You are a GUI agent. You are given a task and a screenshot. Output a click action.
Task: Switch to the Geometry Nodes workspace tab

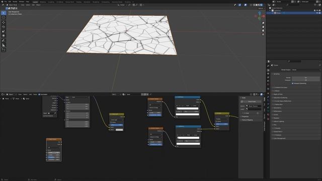click(x=117, y=2)
